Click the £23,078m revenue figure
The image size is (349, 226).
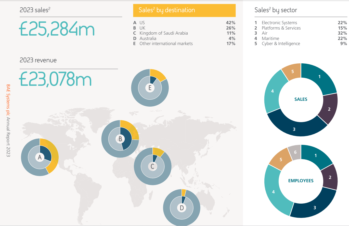(55, 79)
